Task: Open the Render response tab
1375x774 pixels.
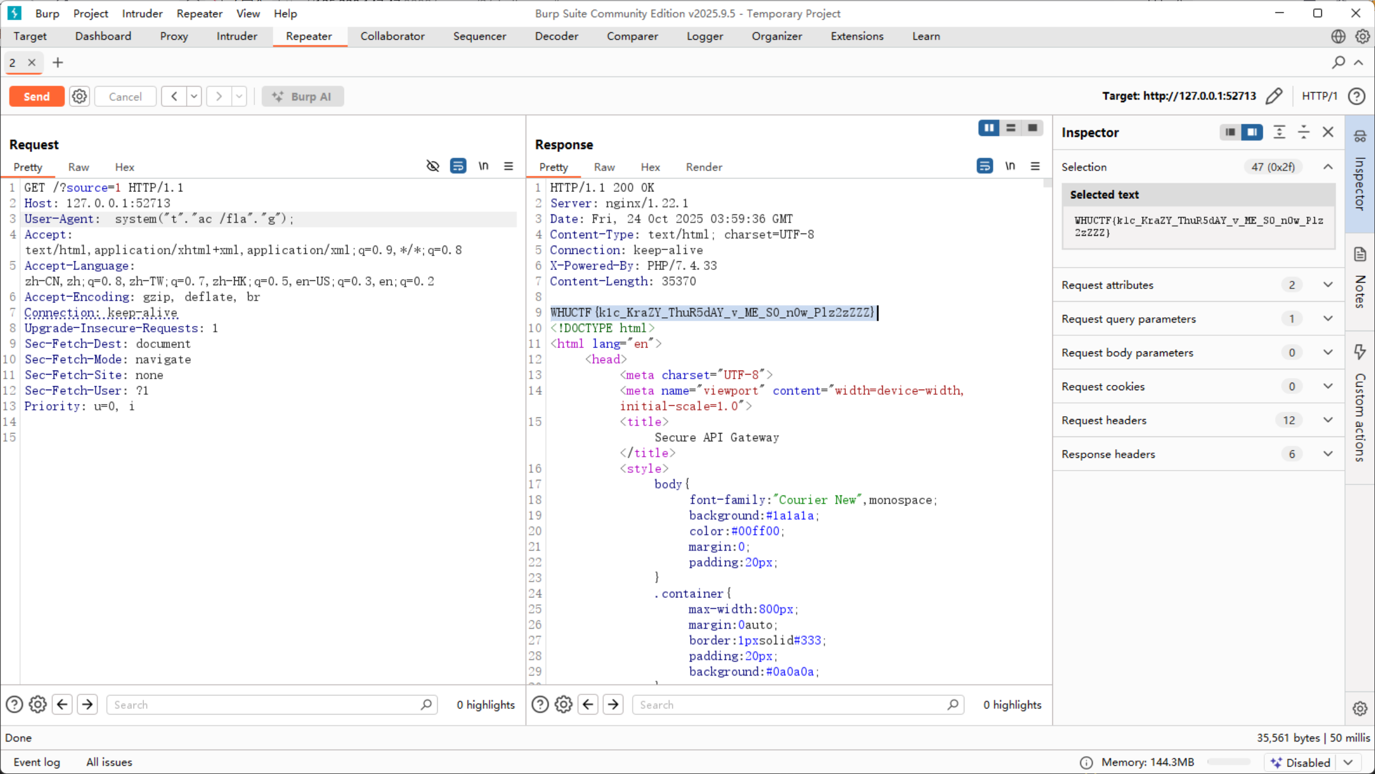Action: (x=704, y=167)
